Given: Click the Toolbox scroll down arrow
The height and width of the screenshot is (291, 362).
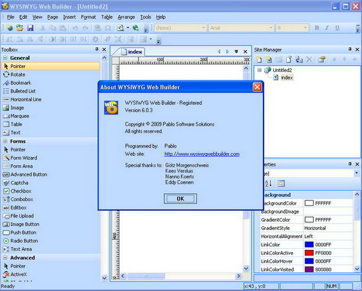Looking at the screenshot, I should tap(105, 278).
